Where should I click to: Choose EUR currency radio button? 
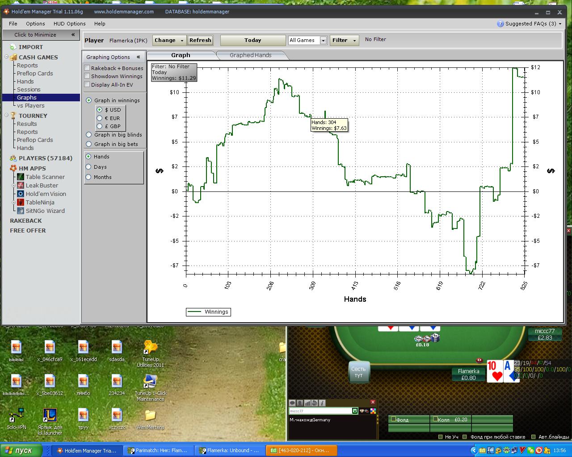tap(100, 118)
